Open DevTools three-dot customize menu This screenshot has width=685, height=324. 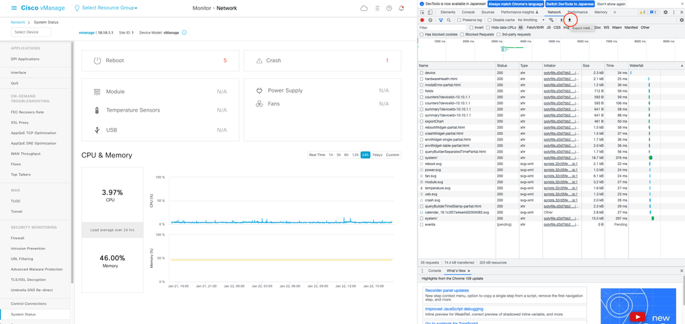(x=673, y=12)
